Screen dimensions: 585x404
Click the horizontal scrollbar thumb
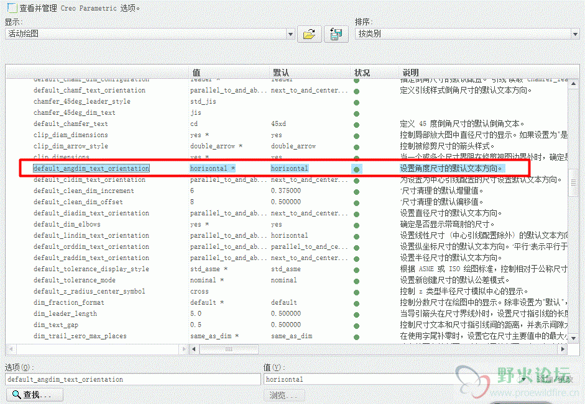click(229, 349)
